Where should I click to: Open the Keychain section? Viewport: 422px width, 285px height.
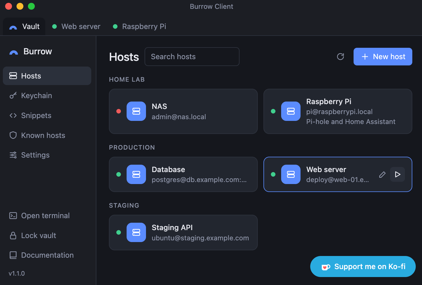click(x=47, y=96)
